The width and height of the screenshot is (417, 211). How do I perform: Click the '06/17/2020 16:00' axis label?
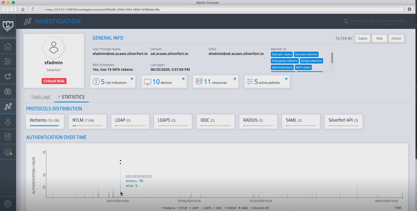pyautogui.click(x=118, y=201)
